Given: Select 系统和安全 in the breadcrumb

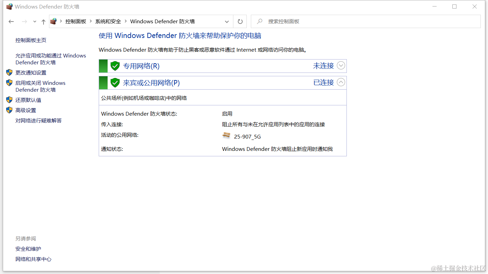Looking at the screenshot, I should [x=108, y=21].
